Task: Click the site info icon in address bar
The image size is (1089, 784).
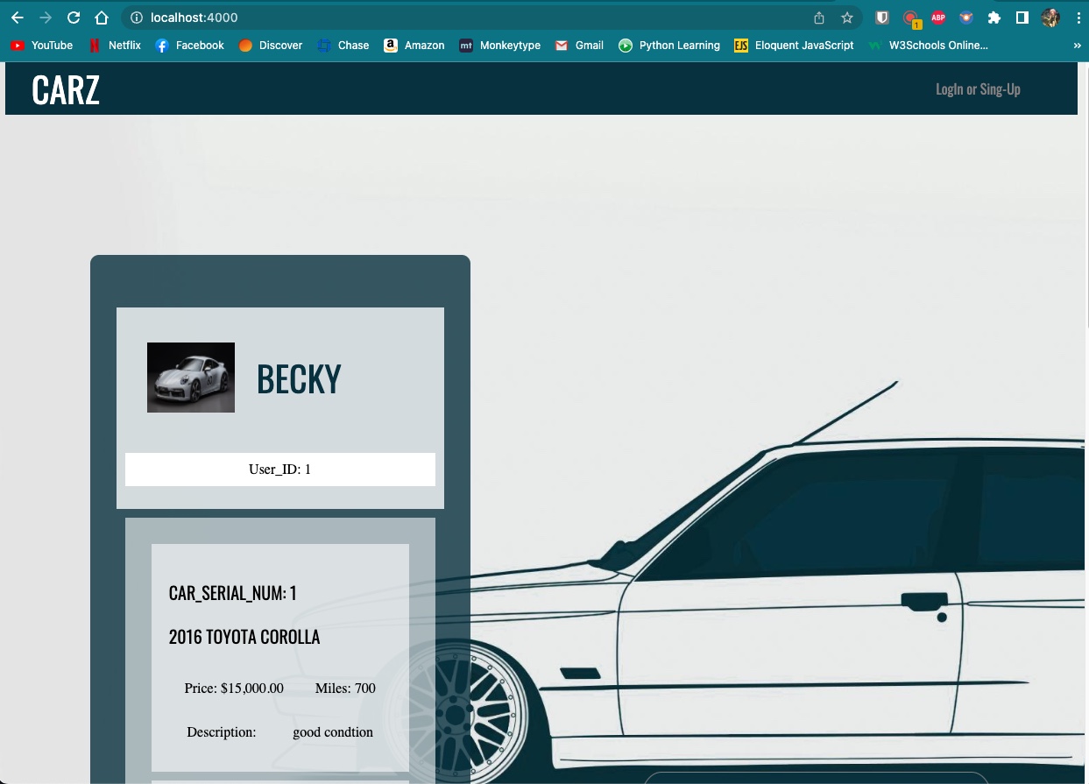Action: tap(136, 18)
